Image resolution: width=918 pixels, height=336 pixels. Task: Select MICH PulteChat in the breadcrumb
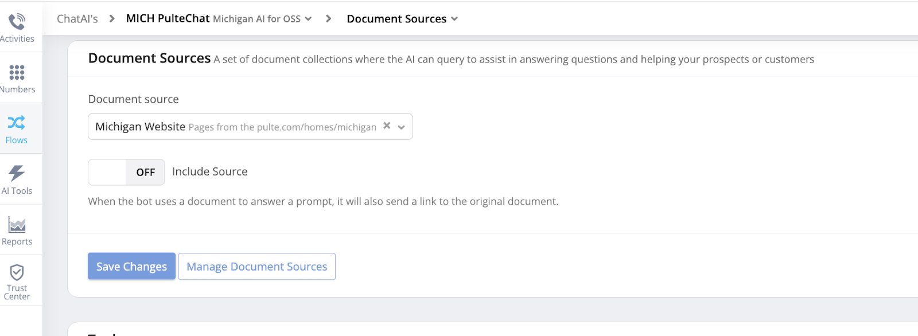click(x=168, y=18)
